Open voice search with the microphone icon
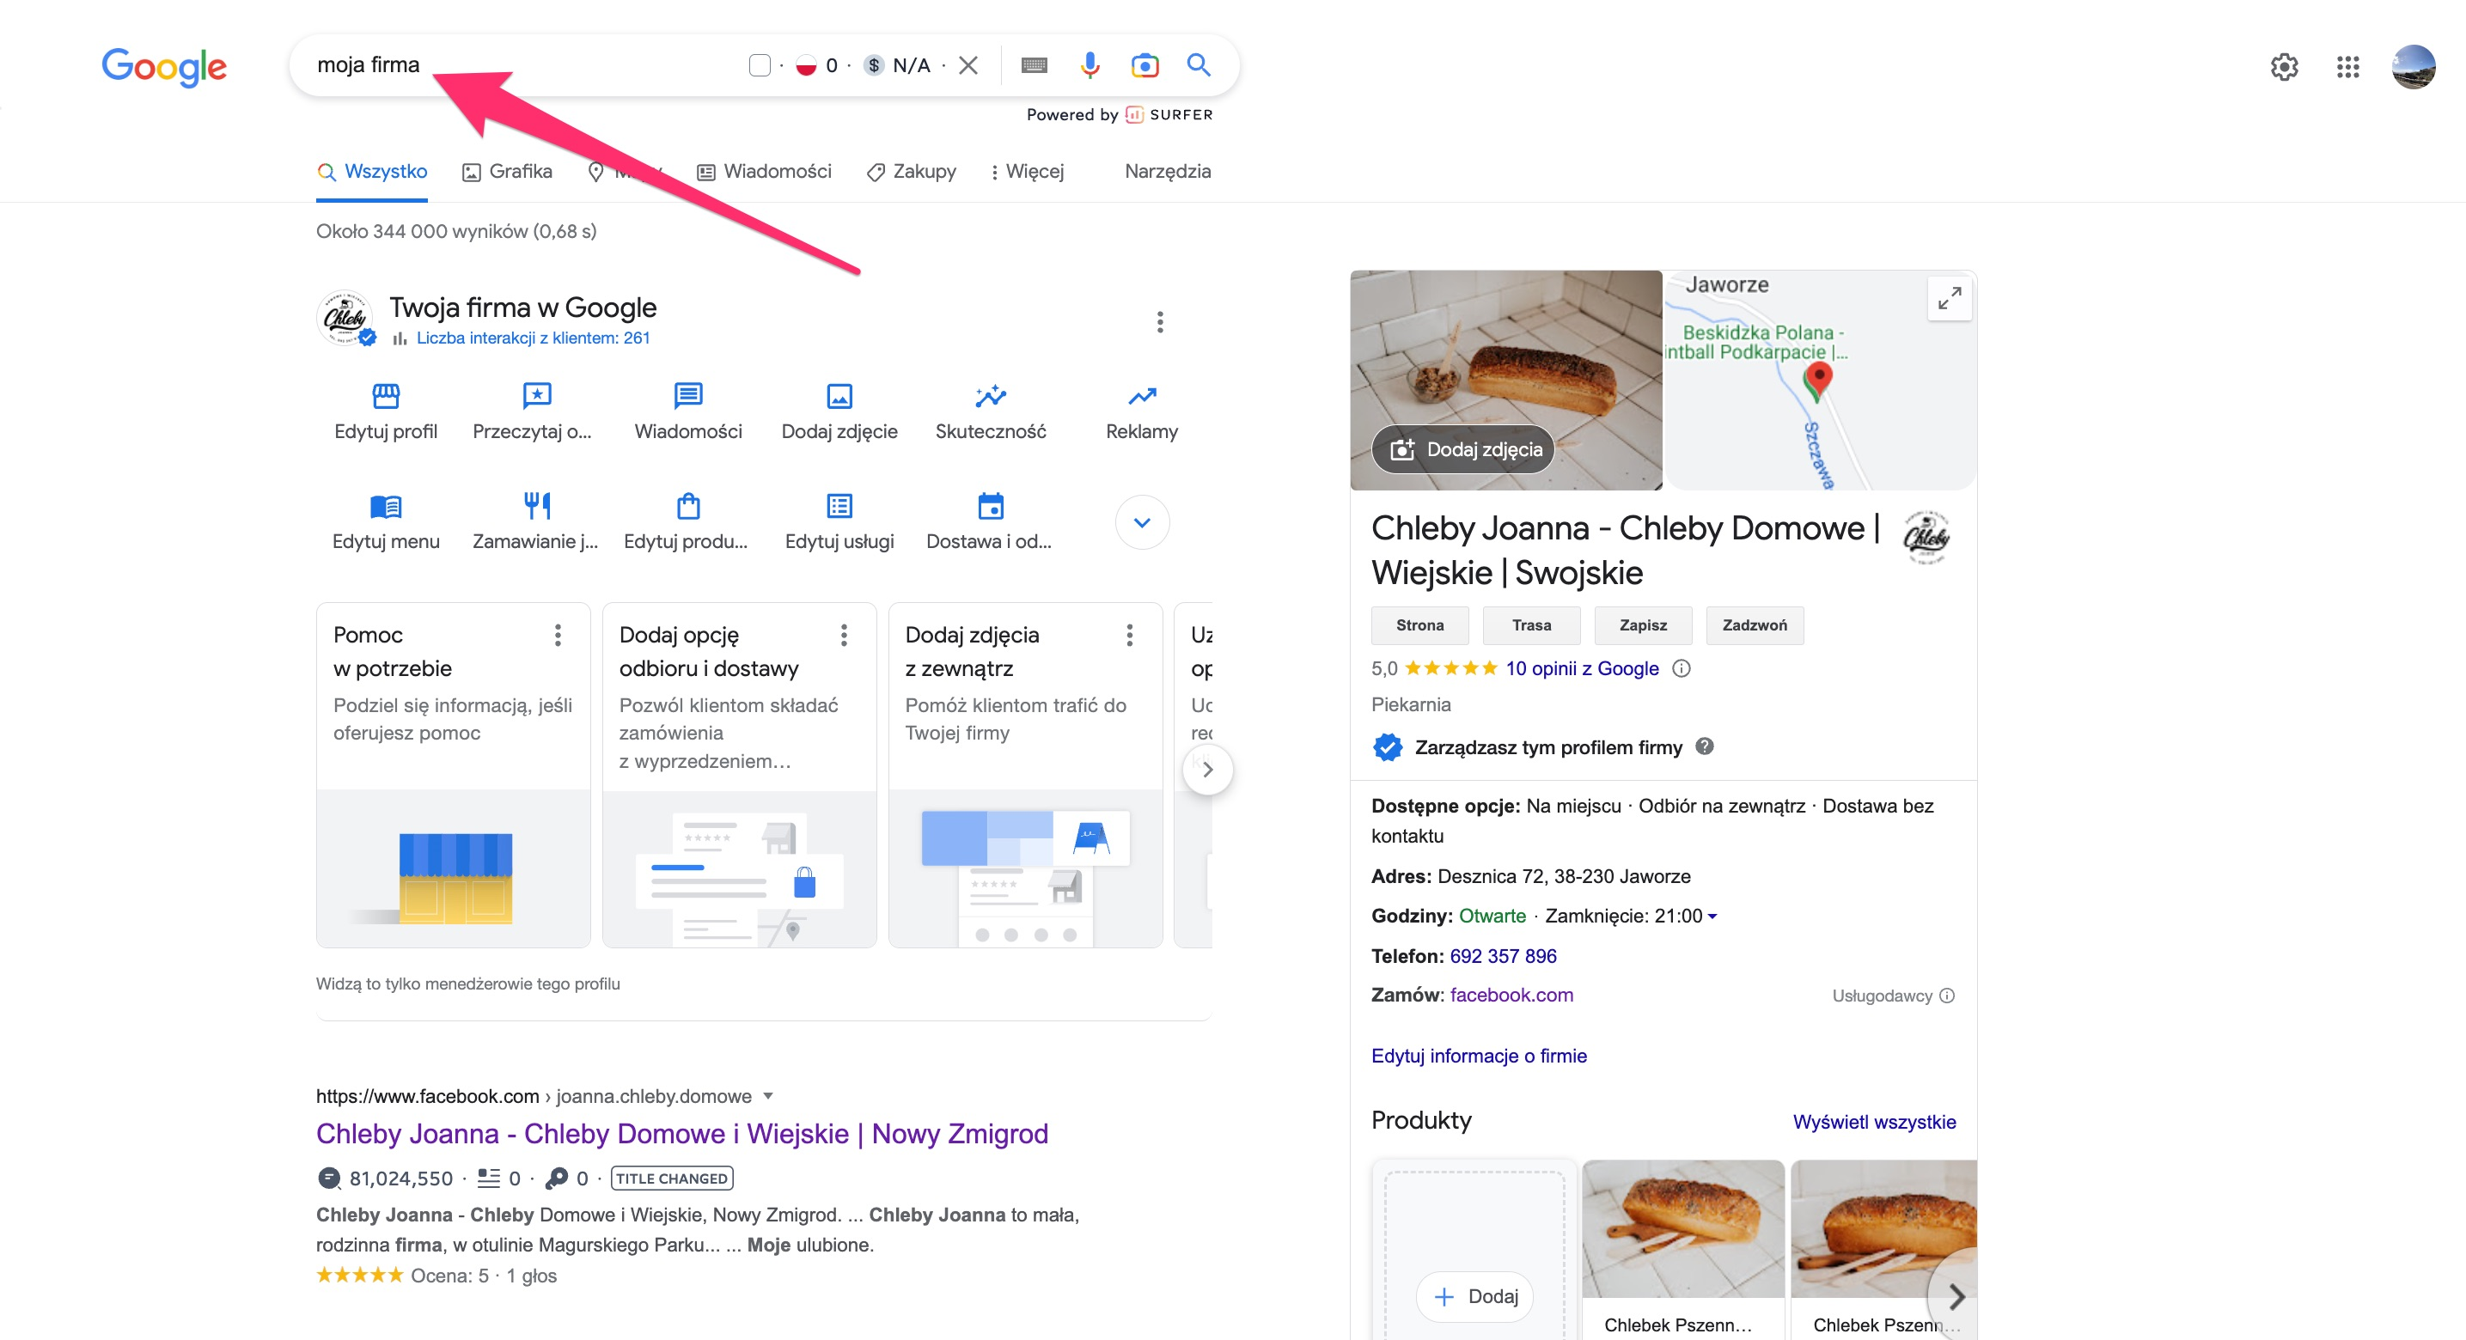This screenshot has height=1340, width=2466. click(1090, 65)
